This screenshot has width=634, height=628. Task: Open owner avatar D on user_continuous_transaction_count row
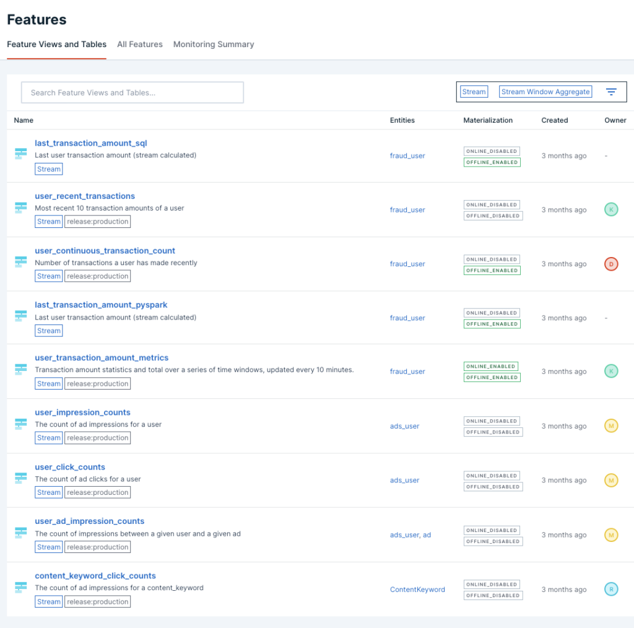coord(610,263)
